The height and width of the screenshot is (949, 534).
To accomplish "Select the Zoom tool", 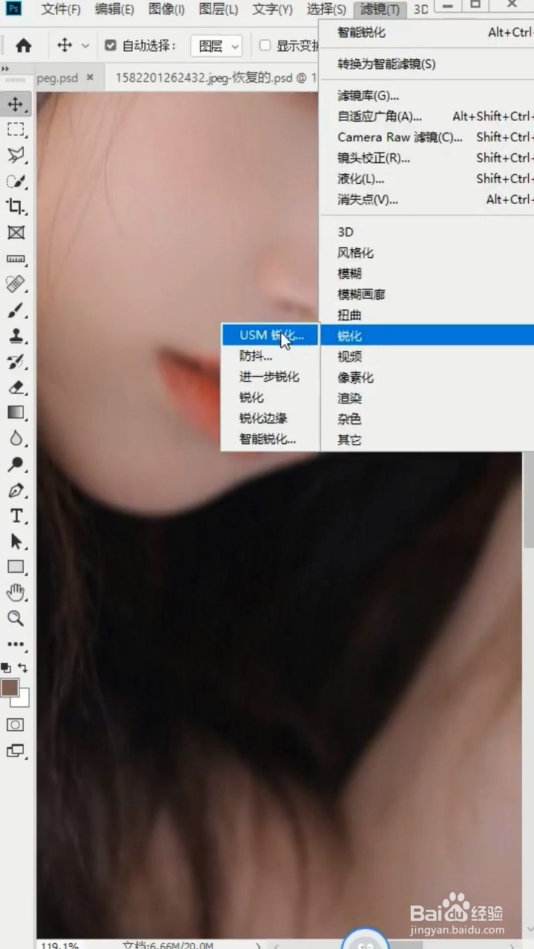I will pyautogui.click(x=16, y=618).
